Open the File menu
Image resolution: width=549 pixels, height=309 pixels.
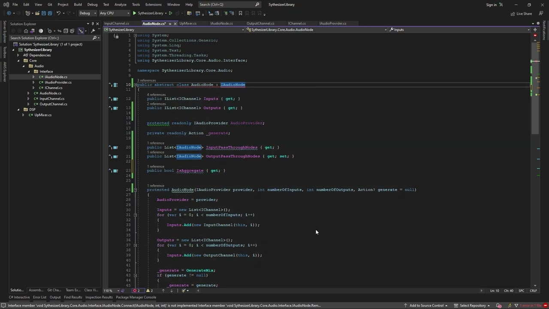(15, 4)
